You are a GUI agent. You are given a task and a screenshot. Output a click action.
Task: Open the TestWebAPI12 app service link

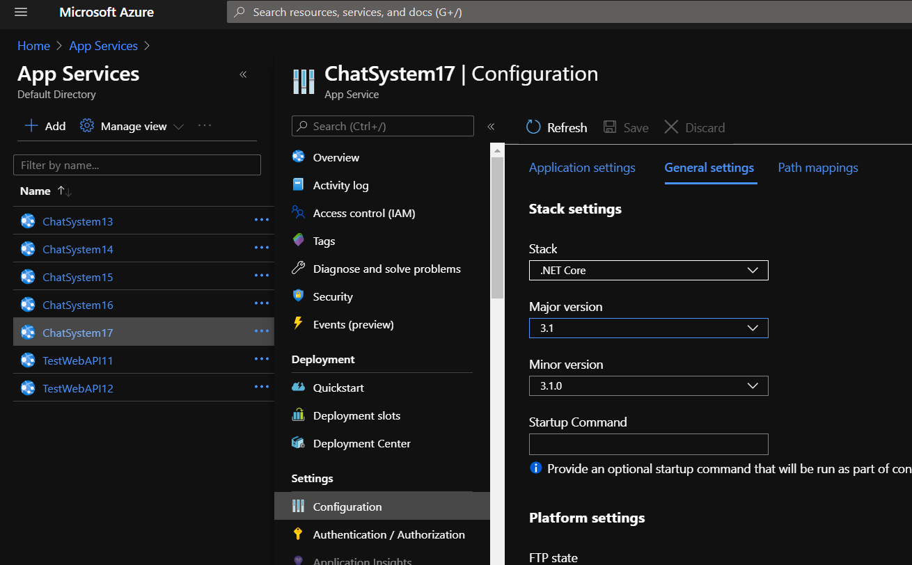click(78, 388)
